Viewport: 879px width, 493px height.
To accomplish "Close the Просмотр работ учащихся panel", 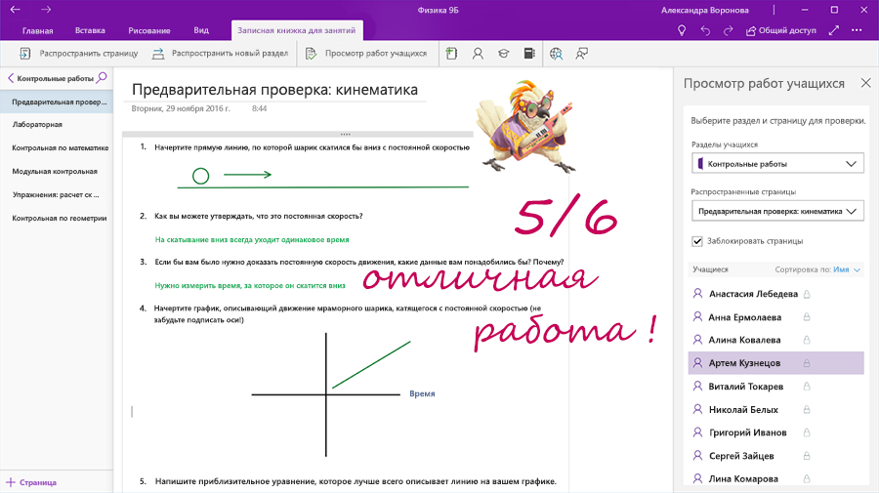I will click(865, 83).
